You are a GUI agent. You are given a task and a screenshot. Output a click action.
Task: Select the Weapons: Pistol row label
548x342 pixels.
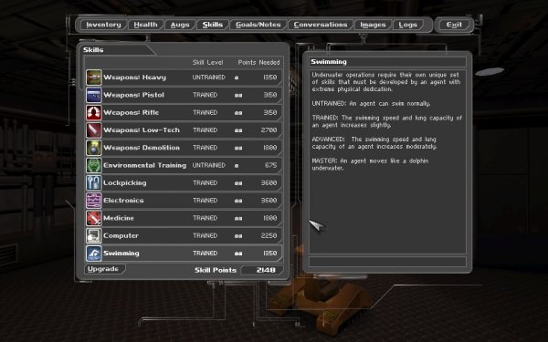[133, 95]
